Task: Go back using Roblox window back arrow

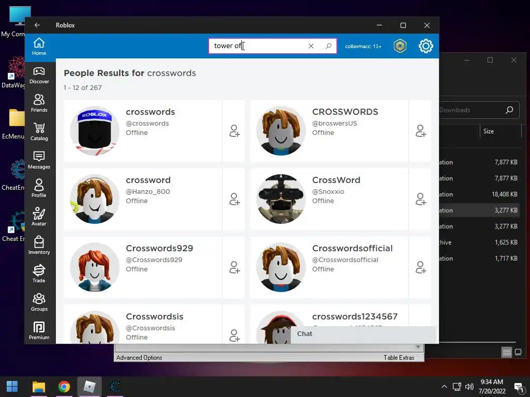Action: click(37, 25)
